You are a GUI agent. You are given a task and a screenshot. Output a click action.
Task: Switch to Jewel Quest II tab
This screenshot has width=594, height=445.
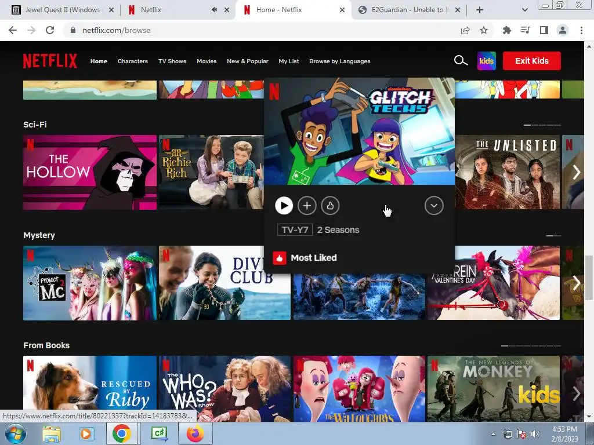pyautogui.click(x=61, y=10)
